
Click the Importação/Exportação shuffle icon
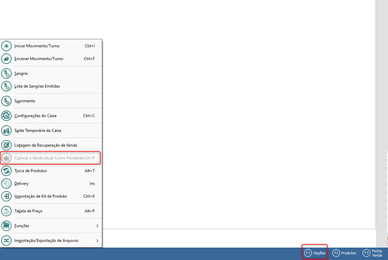pyautogui.click(x=6, y=241)
